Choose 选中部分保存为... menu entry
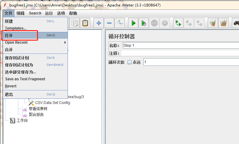 point(36,72)
